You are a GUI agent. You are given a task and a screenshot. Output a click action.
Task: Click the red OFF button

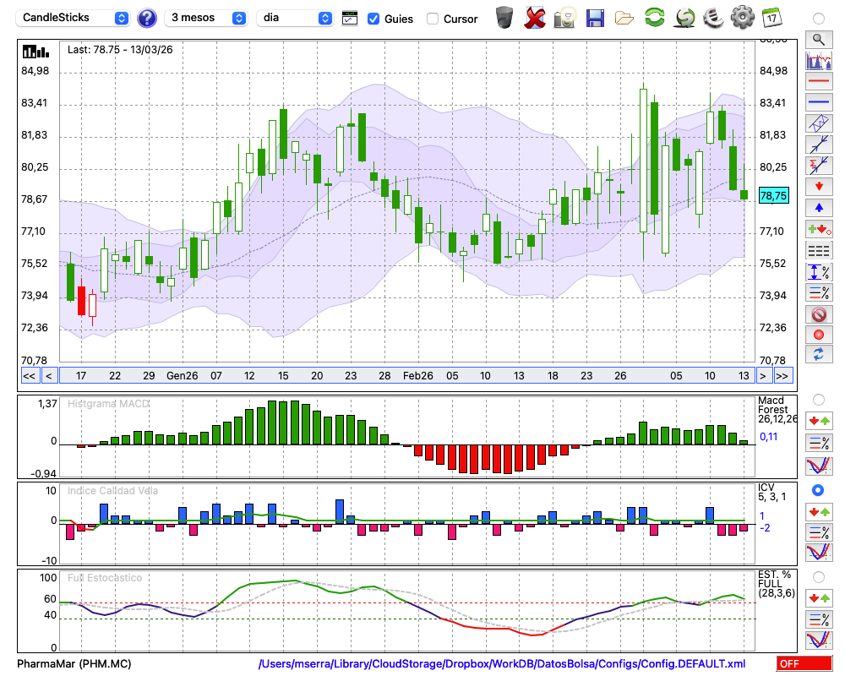(x=804, y=664)
